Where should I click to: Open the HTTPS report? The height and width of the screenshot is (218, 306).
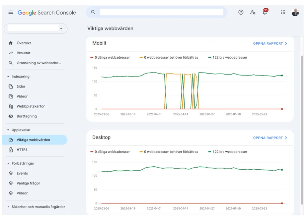click(22, 150)
